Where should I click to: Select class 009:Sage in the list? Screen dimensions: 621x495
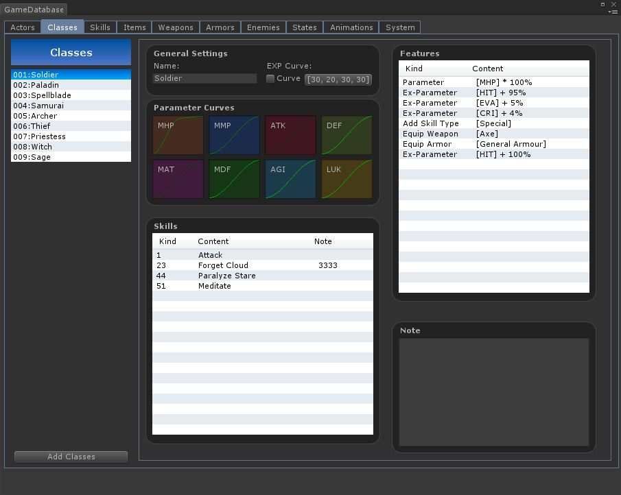click(71, 157)
